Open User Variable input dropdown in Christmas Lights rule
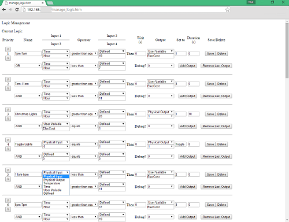This screenshot has height=222, width=289. 56,124
